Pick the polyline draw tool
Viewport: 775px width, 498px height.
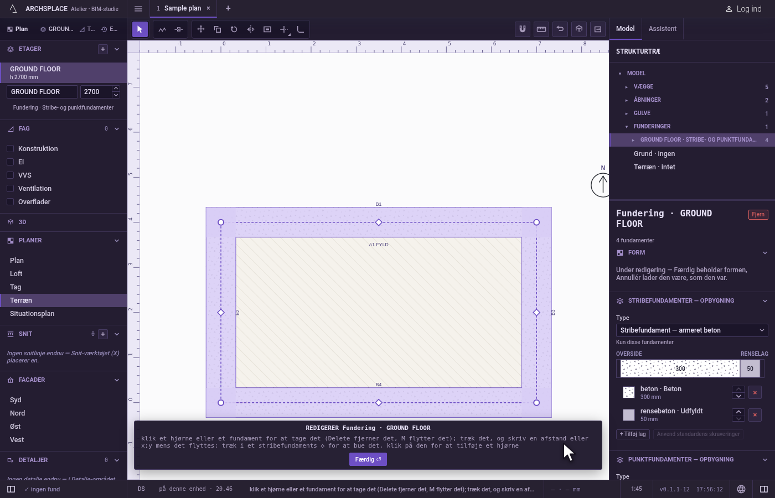coord(162,29)
